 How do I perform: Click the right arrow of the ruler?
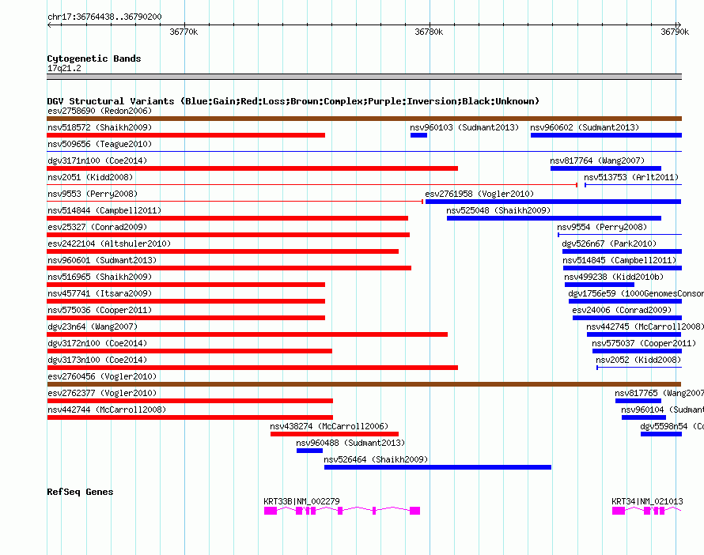click(679, 25)
